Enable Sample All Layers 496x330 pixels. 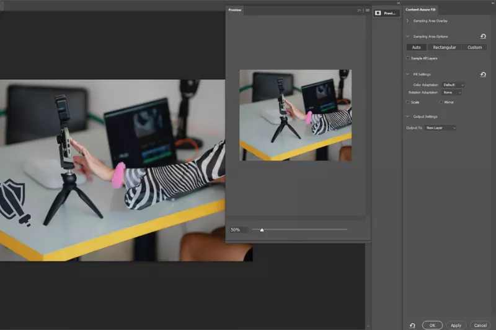tap(408, 58)
